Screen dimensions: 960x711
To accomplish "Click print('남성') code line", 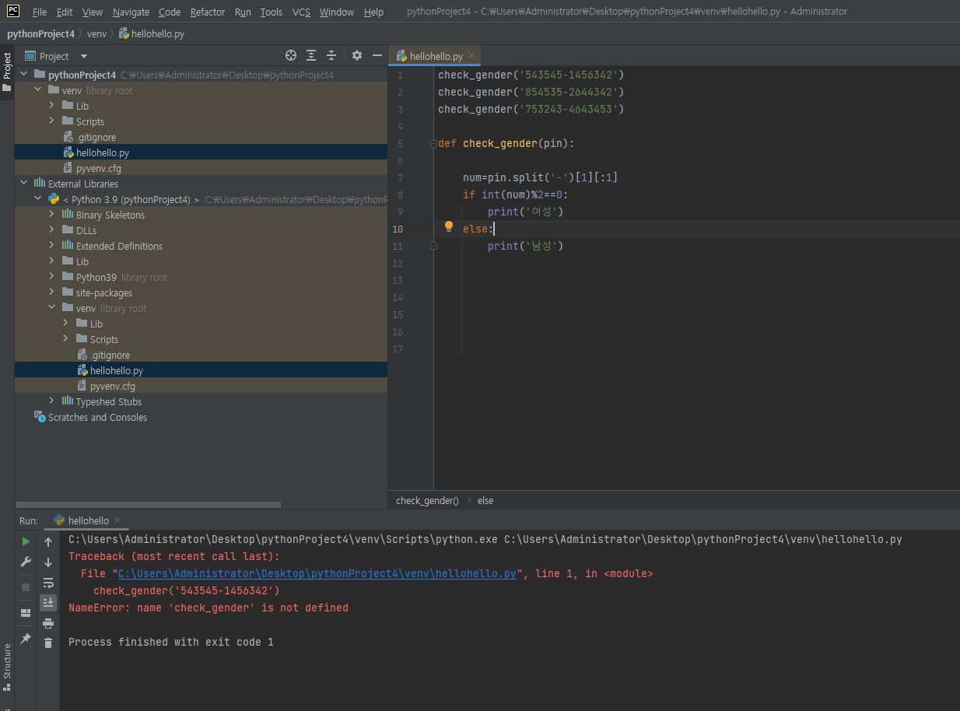I will click(x=525, y=246).
